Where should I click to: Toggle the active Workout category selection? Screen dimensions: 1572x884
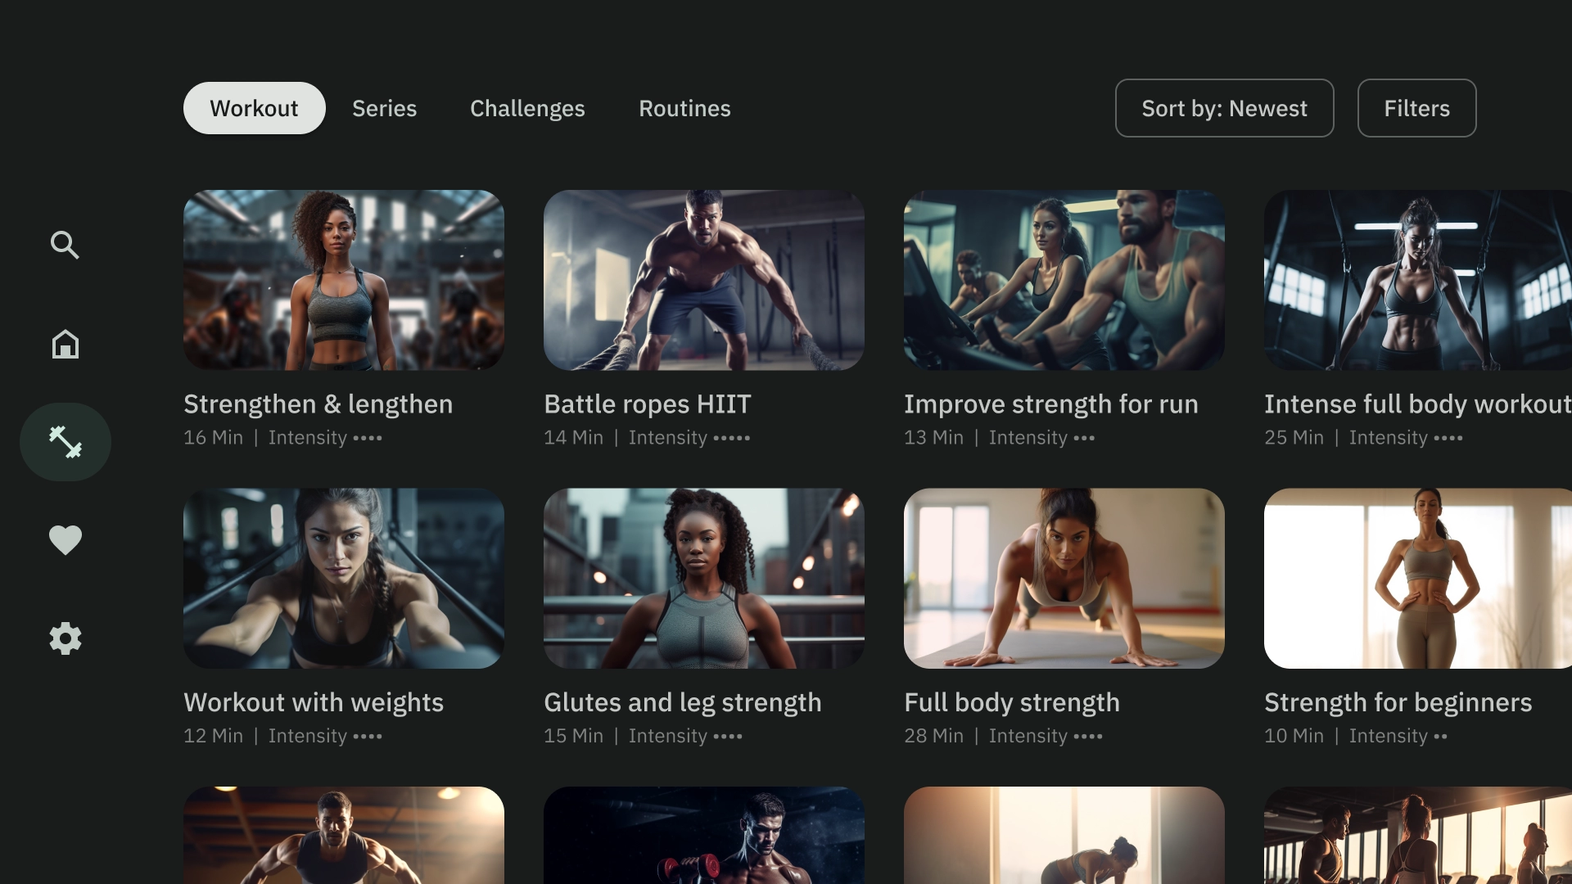(254, 108)
